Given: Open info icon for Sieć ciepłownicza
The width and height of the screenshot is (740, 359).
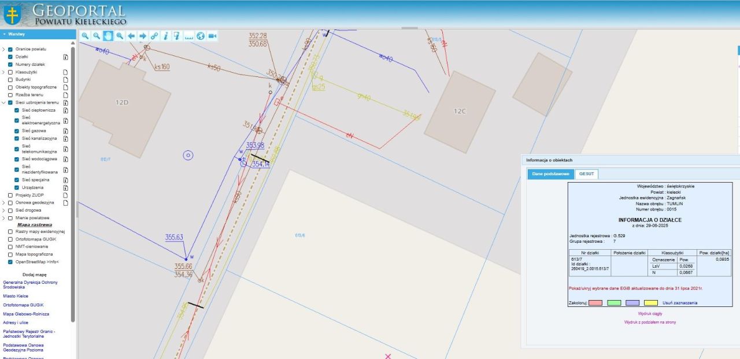Looking at the screenshot, I should (65, 110).
